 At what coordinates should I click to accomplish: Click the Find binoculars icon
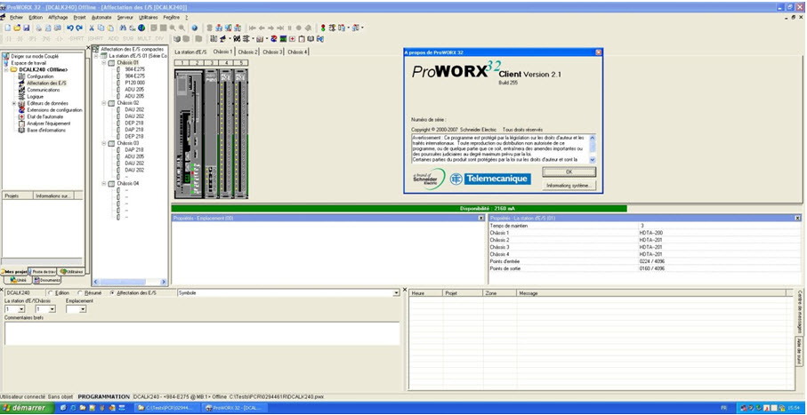tap(124, 28)
